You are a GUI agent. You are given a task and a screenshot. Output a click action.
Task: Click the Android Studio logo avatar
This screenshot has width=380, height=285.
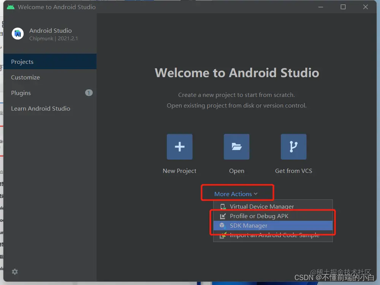pos(18,34)
